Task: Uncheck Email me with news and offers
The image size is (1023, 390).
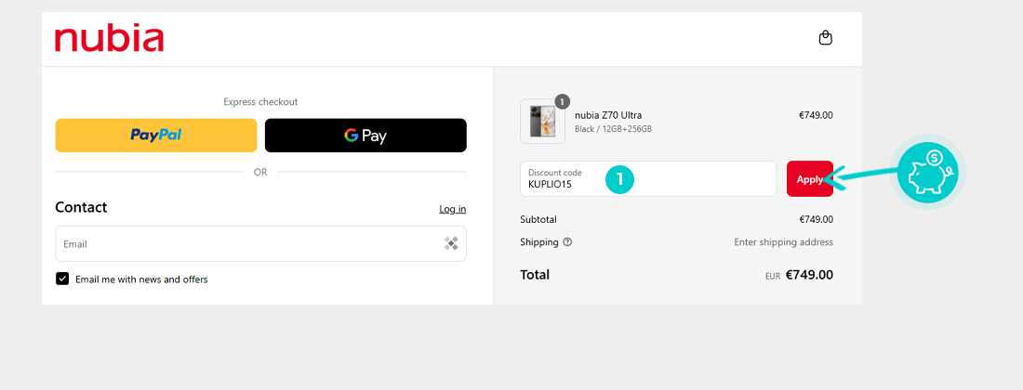Action: (x=62, y=279)
